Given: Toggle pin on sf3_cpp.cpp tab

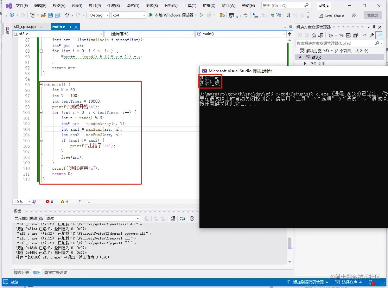Looking at the screenshot, I should (x=41, y=27).
